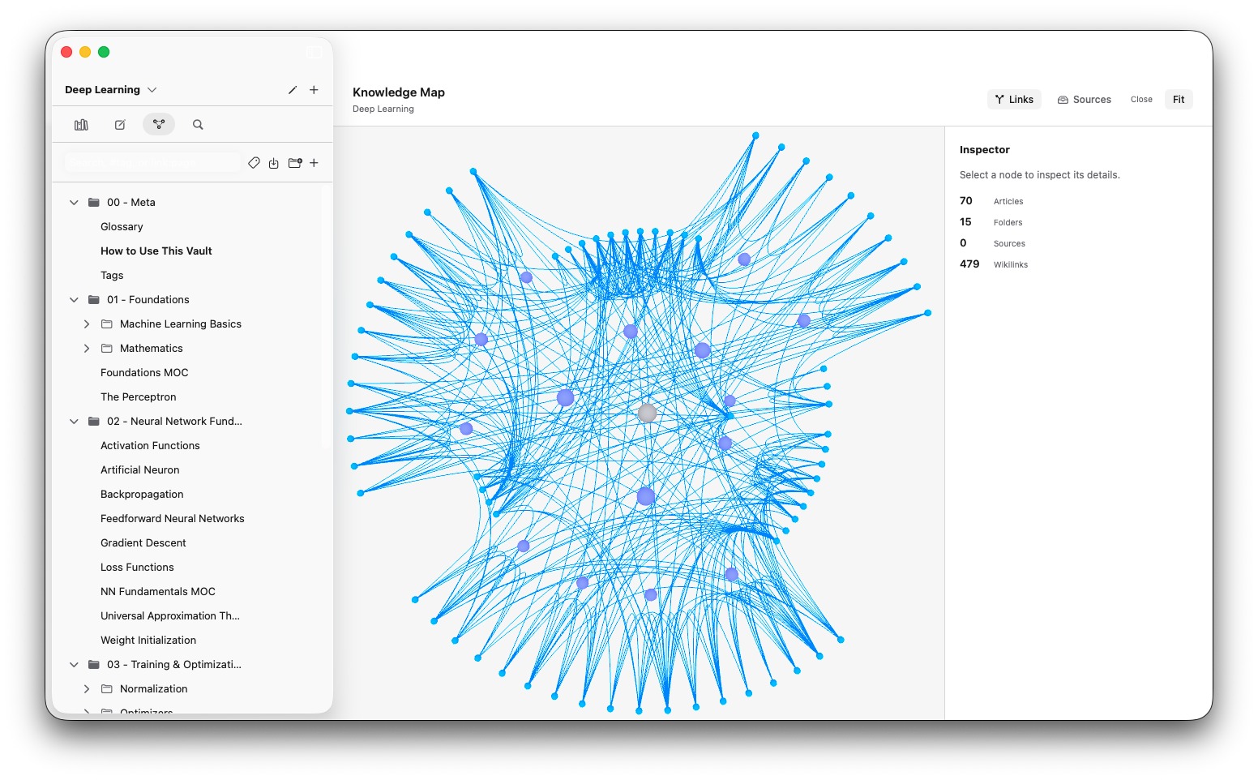The width and height of the screenshot is (1258, 780).
Task: Expand the Normalization folder chevron
Action: tap(87, 689)
